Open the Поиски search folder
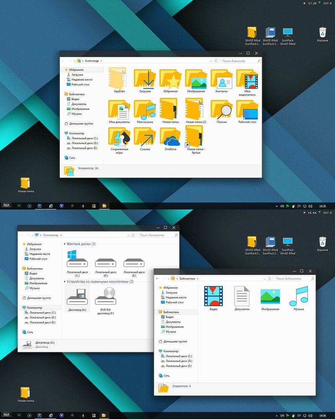 pyautogui.click(x=222, y=110)
